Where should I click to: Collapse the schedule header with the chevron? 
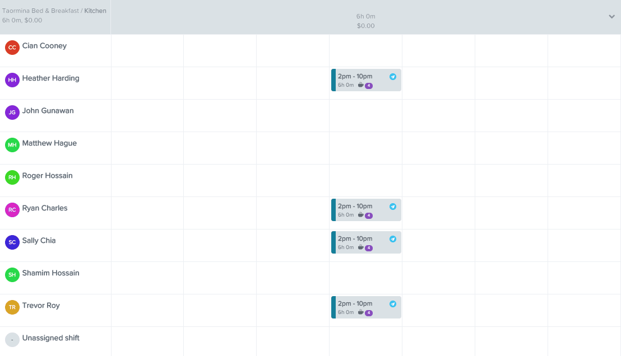coord(611,16)
